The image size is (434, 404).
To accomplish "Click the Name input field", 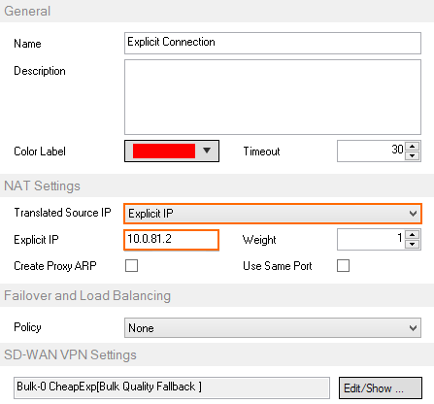I will [x=273, y=43].
